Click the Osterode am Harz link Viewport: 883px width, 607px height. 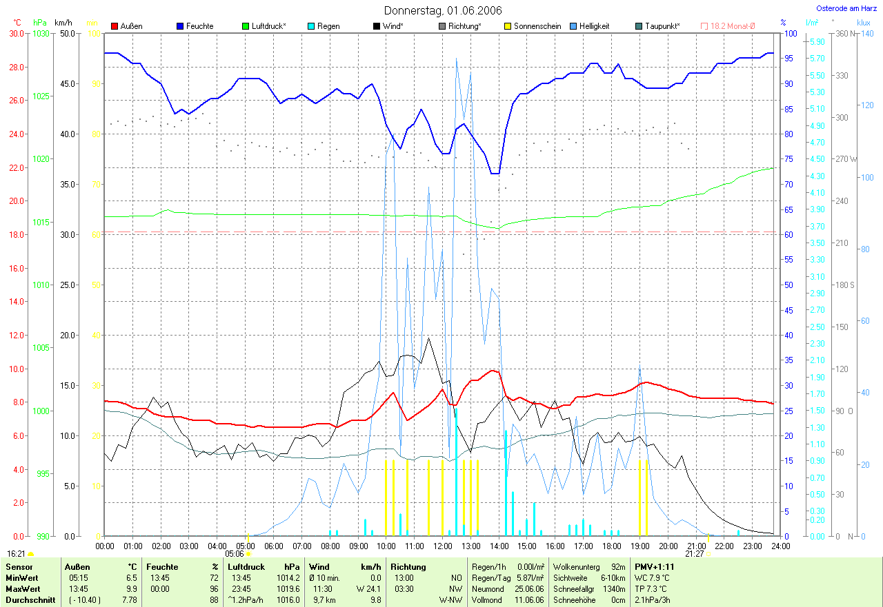click(846, 9)
